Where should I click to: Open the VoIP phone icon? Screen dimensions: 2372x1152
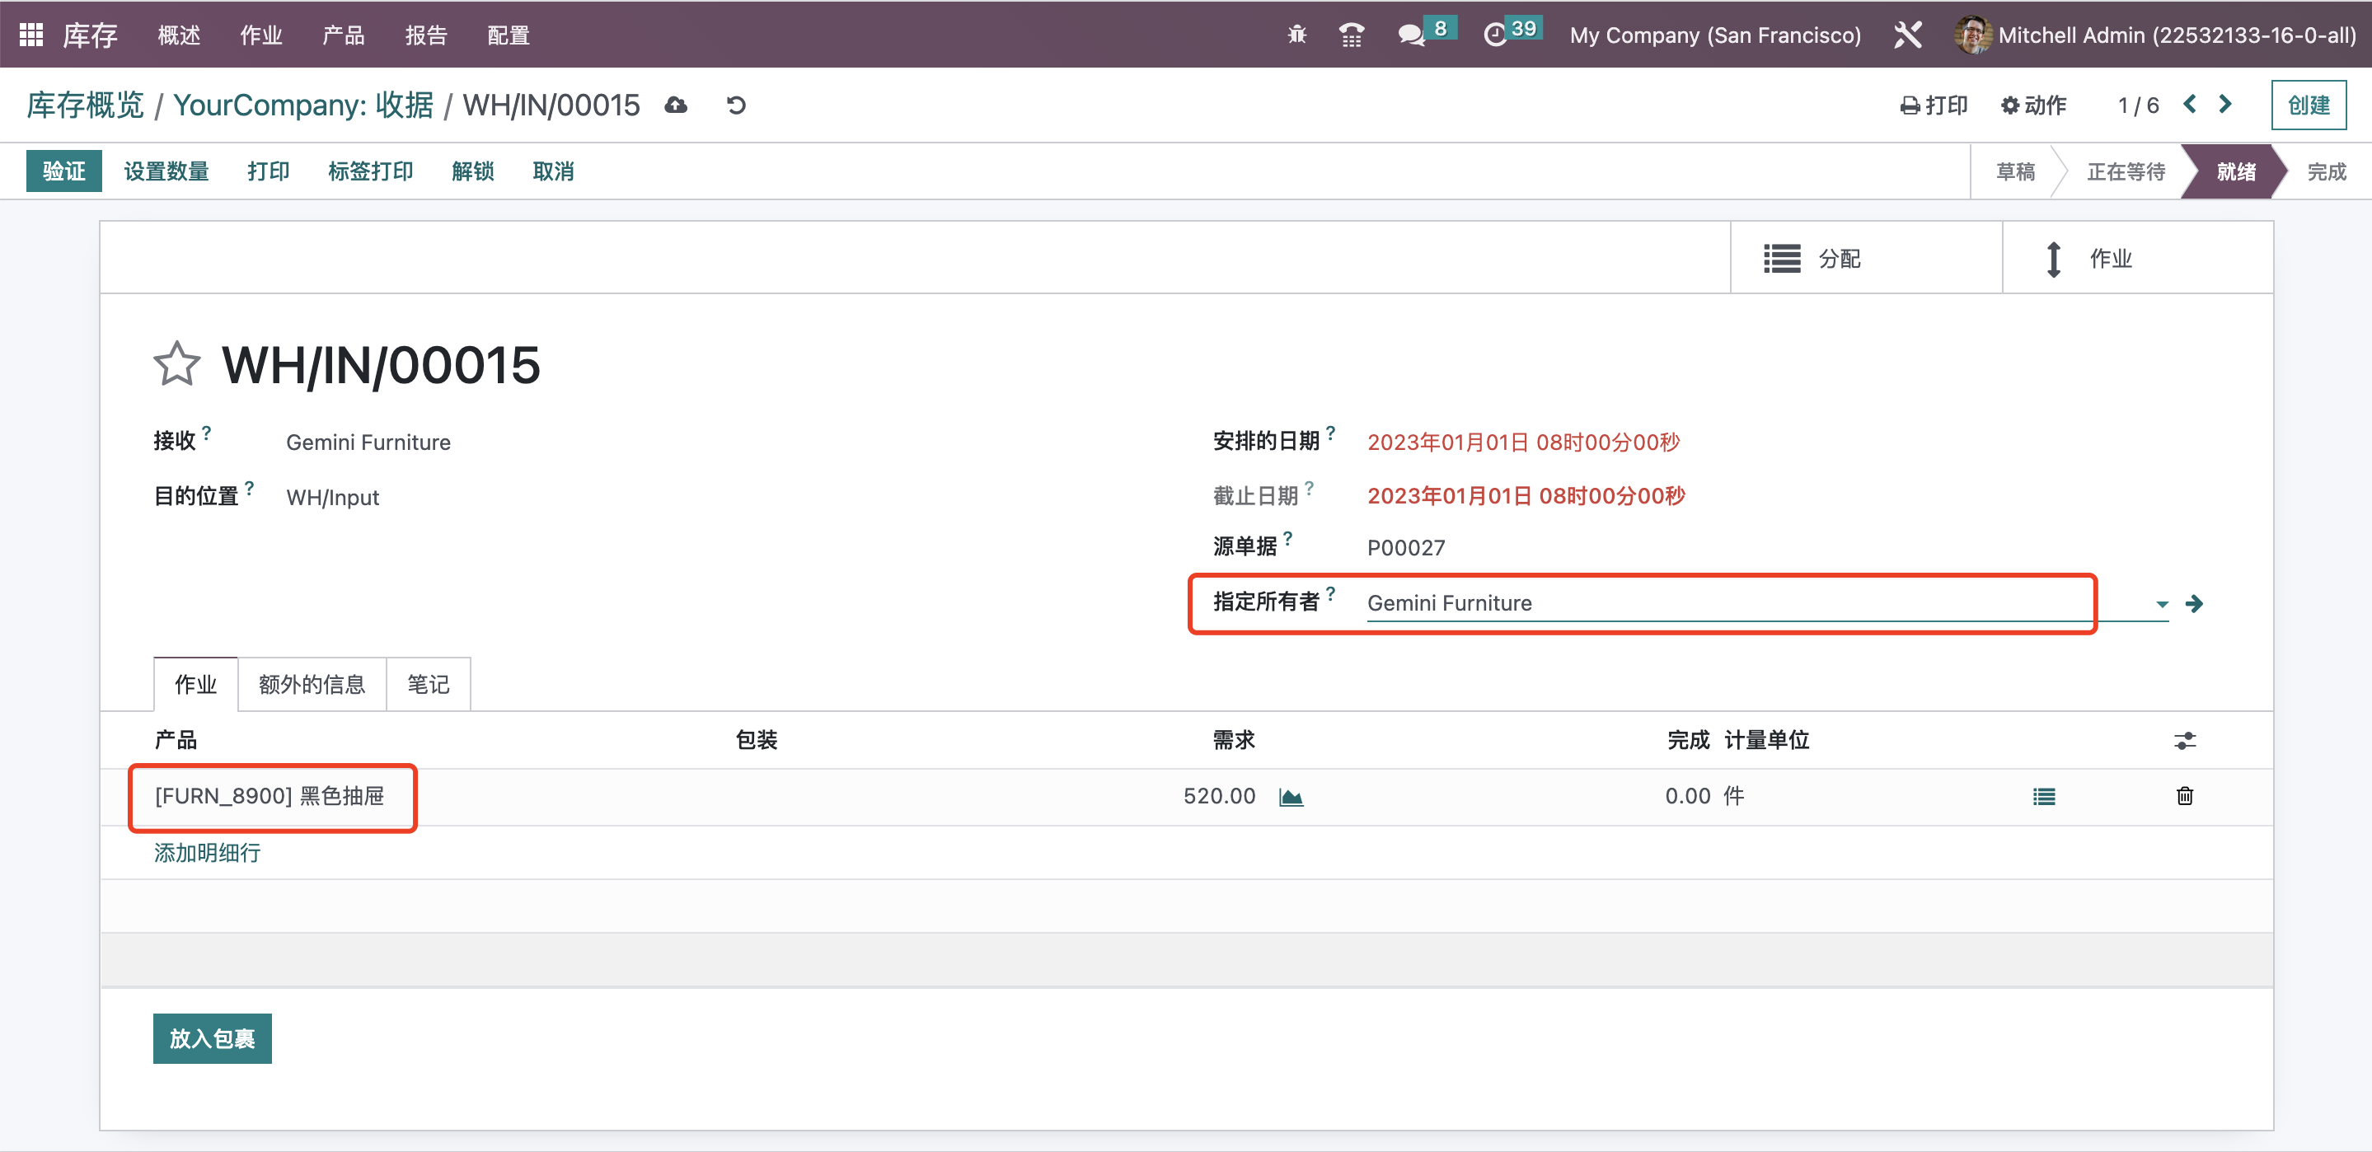pyautogui.click(x=1351, y=35)
